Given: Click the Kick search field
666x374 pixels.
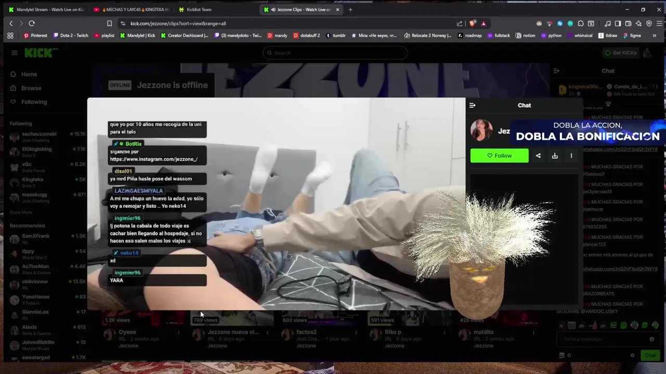Looking at the screenshot, I should (x=335, y=53).
